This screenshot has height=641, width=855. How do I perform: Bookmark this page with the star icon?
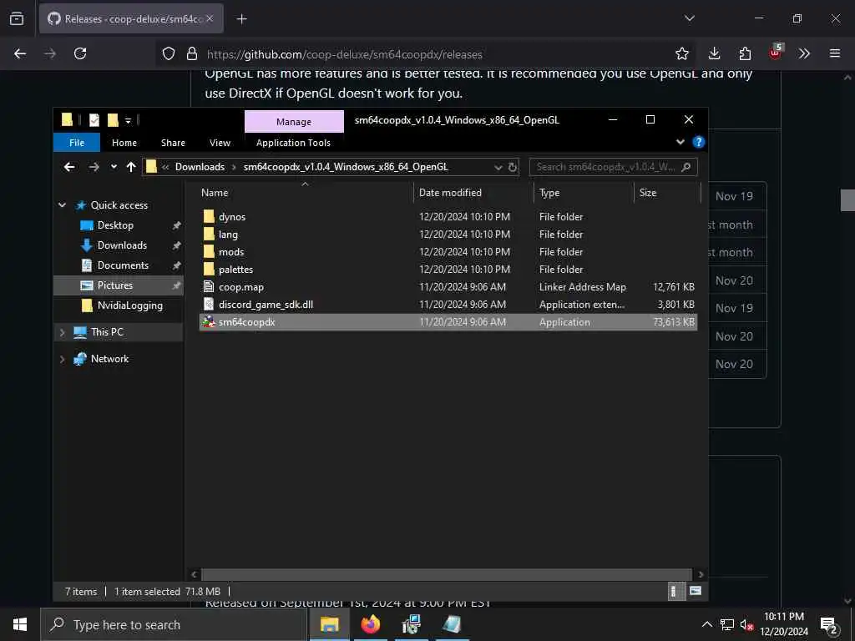[x=681, y=53]
